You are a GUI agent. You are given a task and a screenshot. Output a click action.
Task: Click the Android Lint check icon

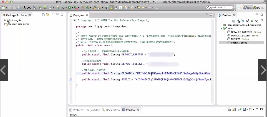(50, 7)
